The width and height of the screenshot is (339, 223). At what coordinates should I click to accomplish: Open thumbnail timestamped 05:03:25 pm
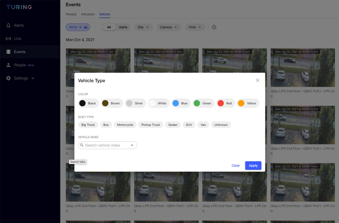pos(303,68)
